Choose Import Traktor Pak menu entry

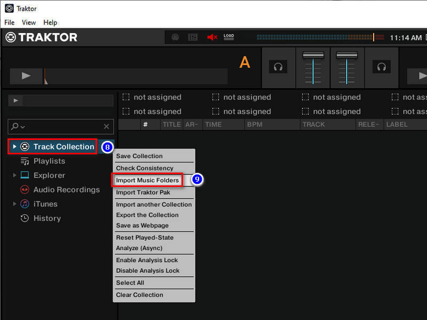154,192
